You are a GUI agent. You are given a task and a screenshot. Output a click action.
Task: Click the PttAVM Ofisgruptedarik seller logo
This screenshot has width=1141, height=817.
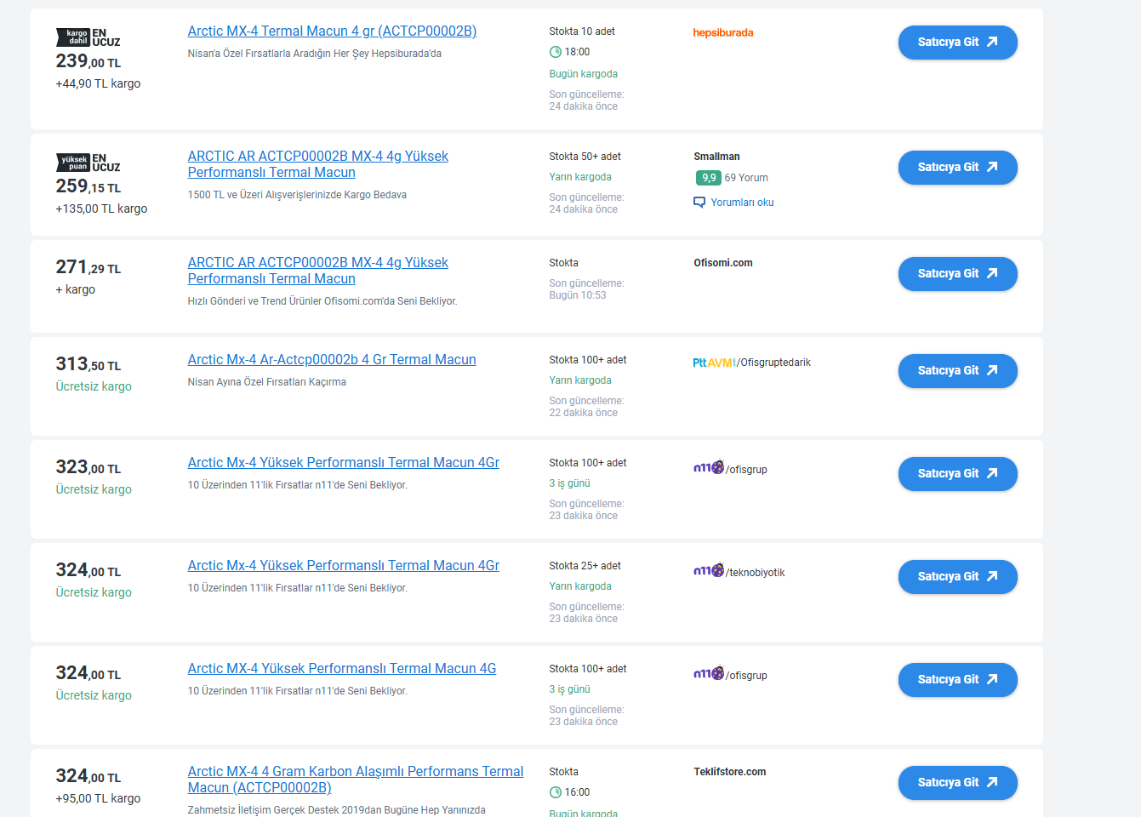coord(751,363)
